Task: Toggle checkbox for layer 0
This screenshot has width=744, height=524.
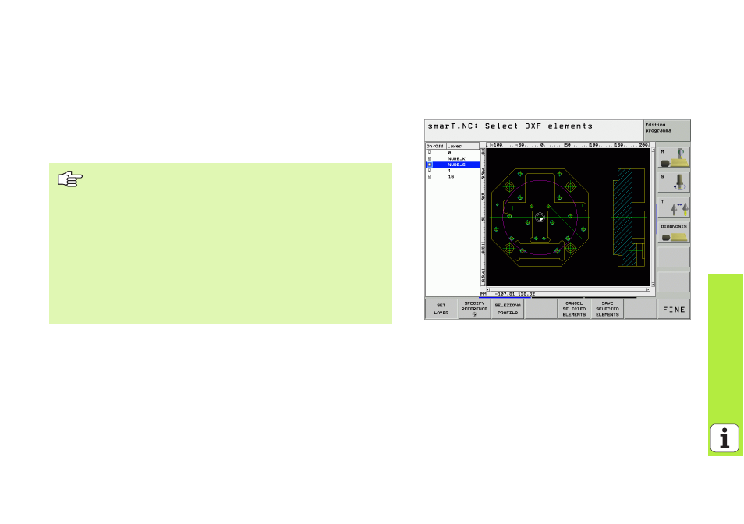Action: click(430, 153)
